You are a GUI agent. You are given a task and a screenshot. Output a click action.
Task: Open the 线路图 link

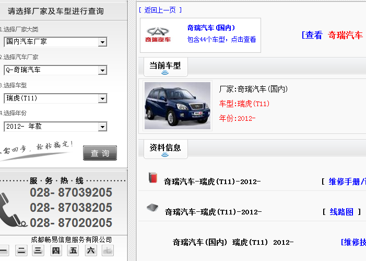341,212
